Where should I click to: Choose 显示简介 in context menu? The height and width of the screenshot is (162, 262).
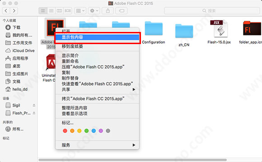pyautogui.click(x=97, y=55)
